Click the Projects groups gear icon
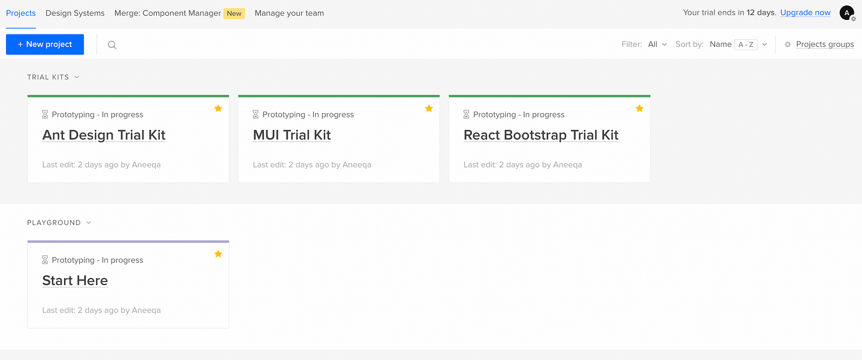Screen dimensions: 862x360 pos(788,44)
